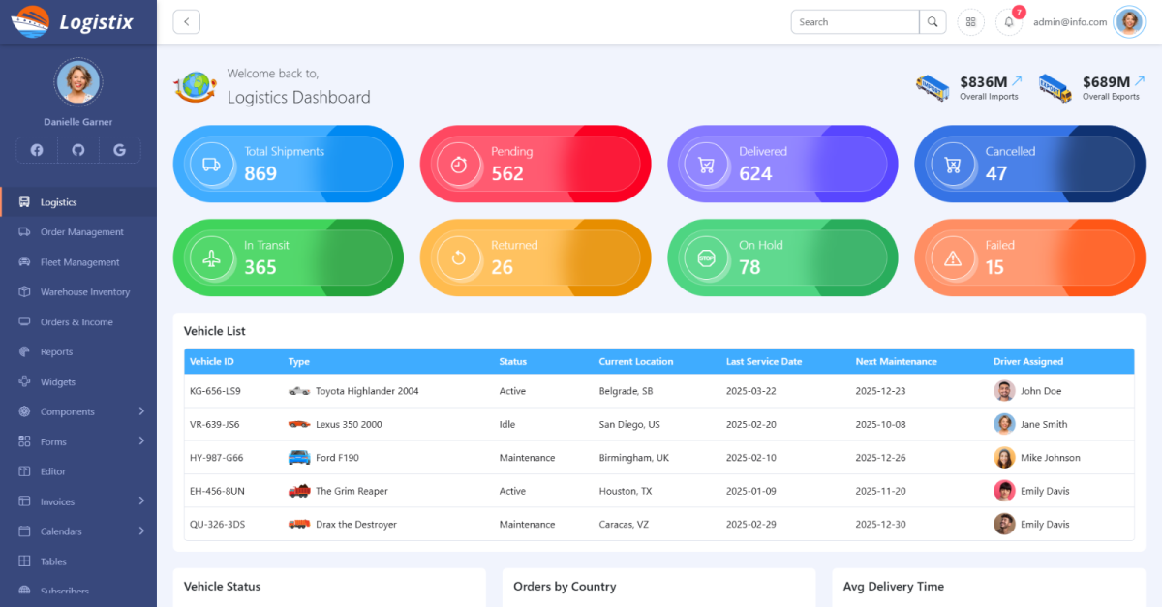
Task: Open Warehouse Inventory from the sidebar
Action: click(84, 292)
